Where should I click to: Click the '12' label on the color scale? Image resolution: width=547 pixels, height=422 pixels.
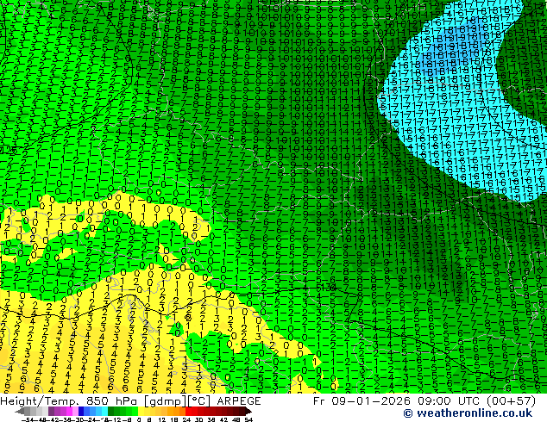click(x=162, y=419)
